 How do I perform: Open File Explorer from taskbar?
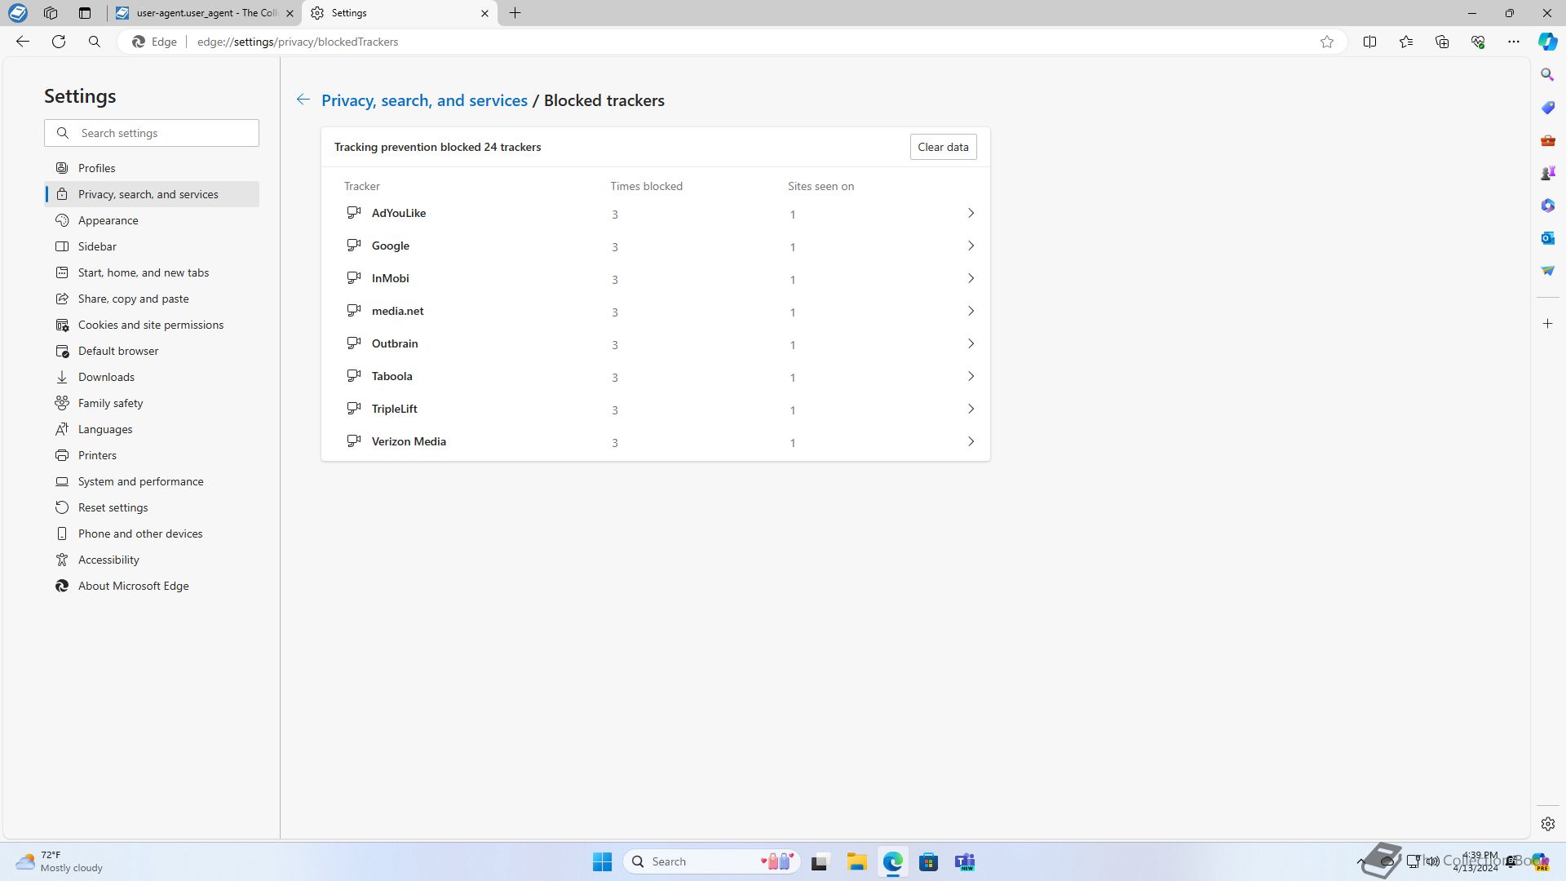[x=856, y=861]
